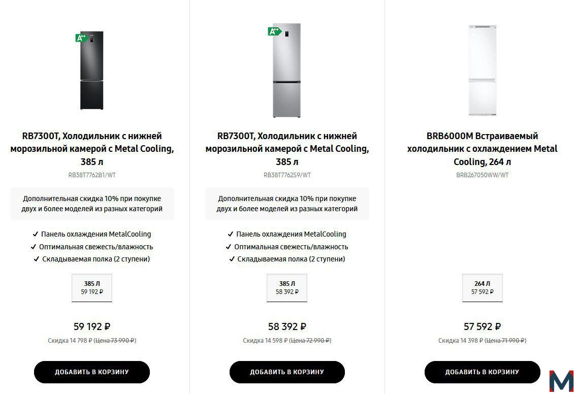Open the black RB7300T refrigerator image
576x394 pixels.
[92, 71]
